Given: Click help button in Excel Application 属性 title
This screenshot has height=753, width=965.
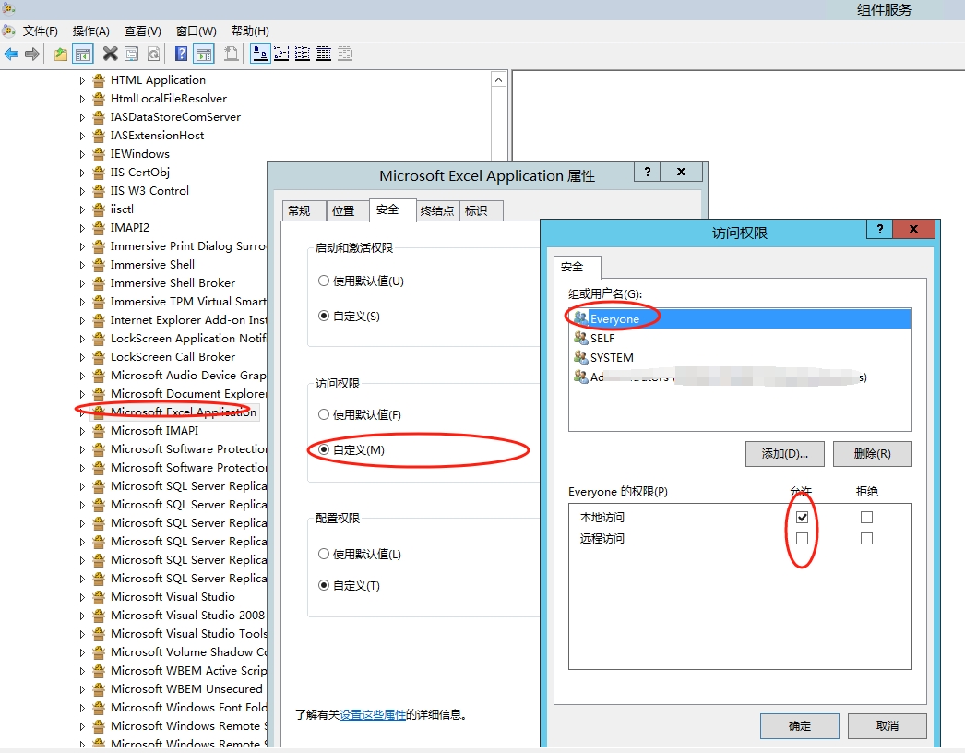Looking at the screenshot, I should click(648, 172).
